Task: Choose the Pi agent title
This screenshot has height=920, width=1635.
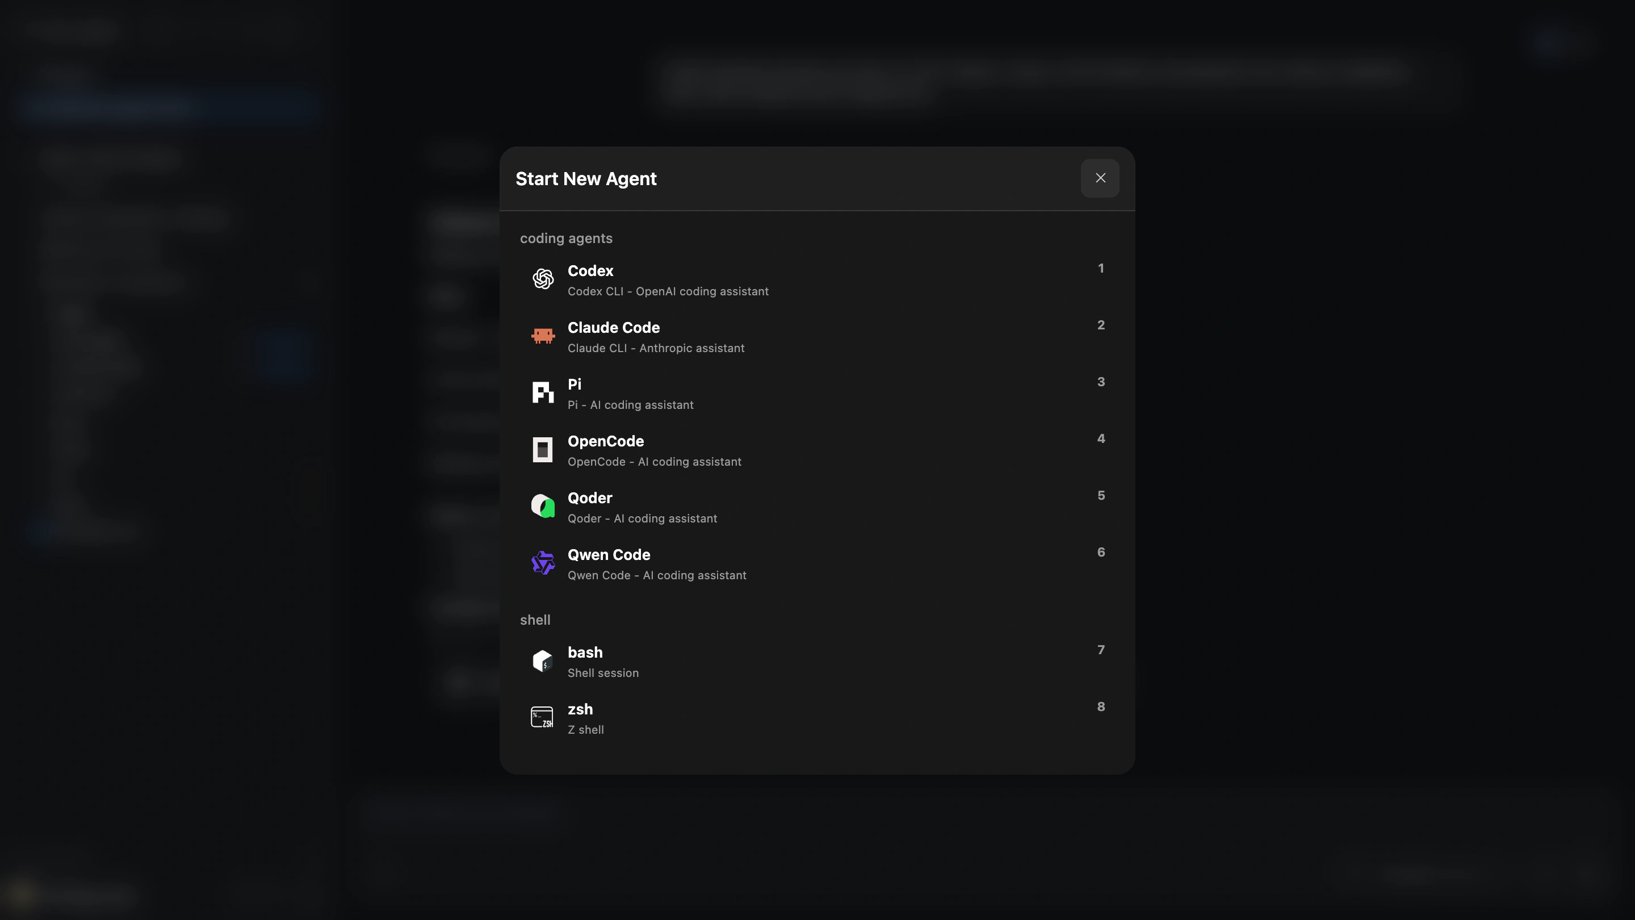Action: [x=575, y=384]
